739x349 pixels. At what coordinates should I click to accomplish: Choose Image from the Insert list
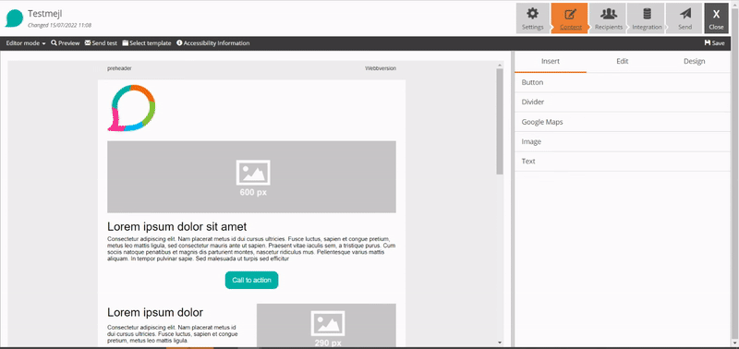[622, 142]
